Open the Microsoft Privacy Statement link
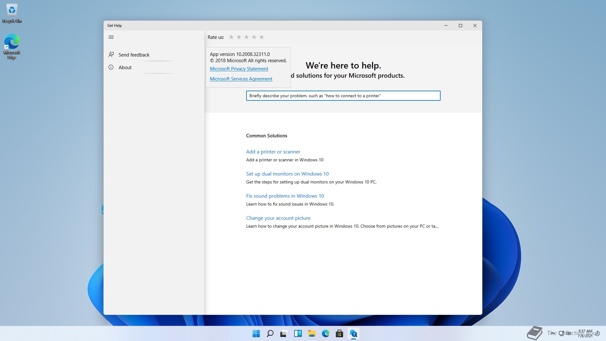 (239, 69)
